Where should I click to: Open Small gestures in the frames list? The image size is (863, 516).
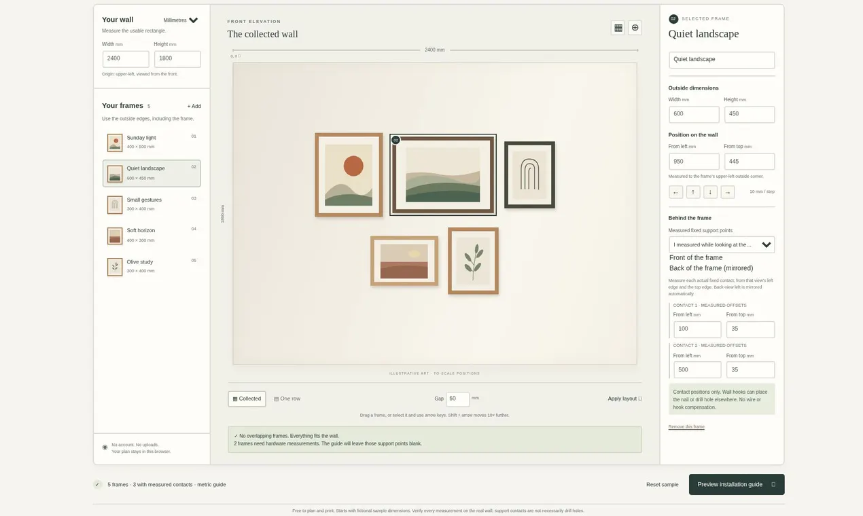click(152, 204)
